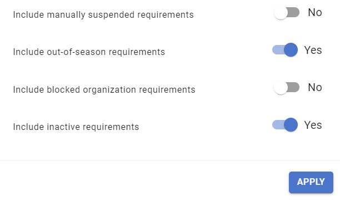Click 'No' text beside blocked organization toggle

(x=315, y=88)
